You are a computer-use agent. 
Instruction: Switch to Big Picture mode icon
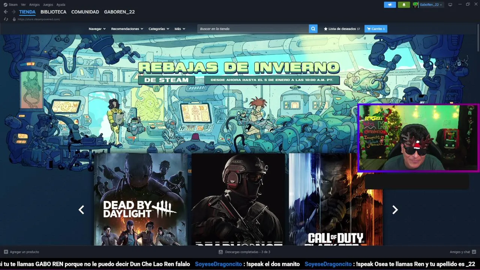click(x=450, y=4)
